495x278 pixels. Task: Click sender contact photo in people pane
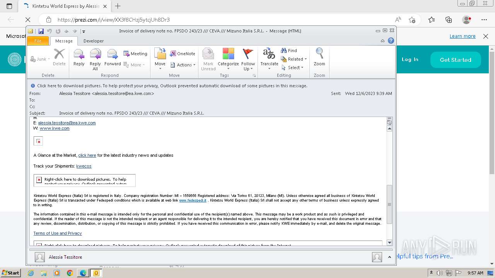(x=39, y=257)
